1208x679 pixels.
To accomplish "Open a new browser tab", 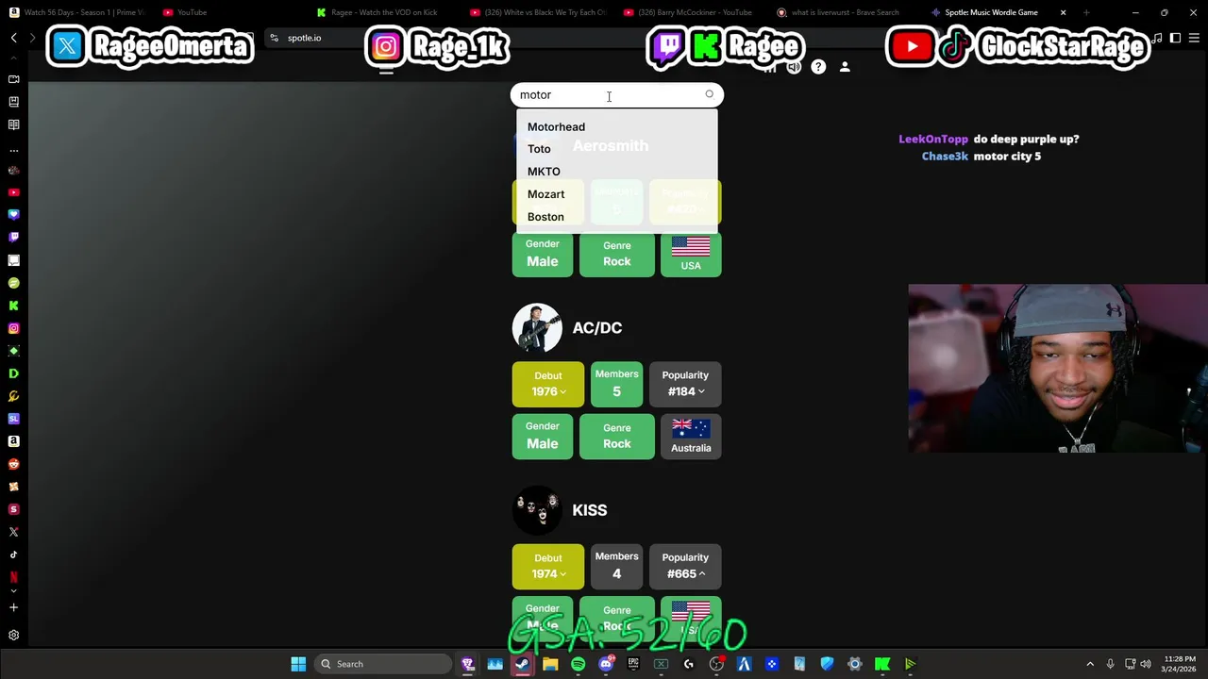I will pos(1086,12).
